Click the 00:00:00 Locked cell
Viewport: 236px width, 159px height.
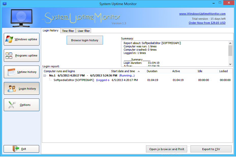(x=225, y=80)
